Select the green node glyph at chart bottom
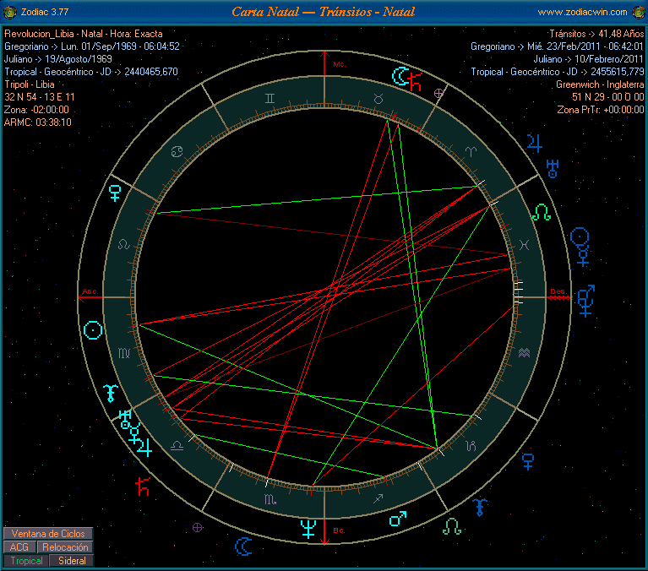The width and height of the screenshot is (648, 571). (452, 526)
